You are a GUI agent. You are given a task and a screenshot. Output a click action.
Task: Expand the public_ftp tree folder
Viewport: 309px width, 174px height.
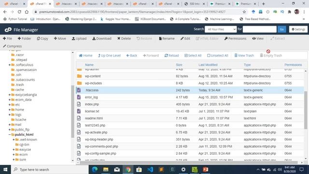(10, 130)
